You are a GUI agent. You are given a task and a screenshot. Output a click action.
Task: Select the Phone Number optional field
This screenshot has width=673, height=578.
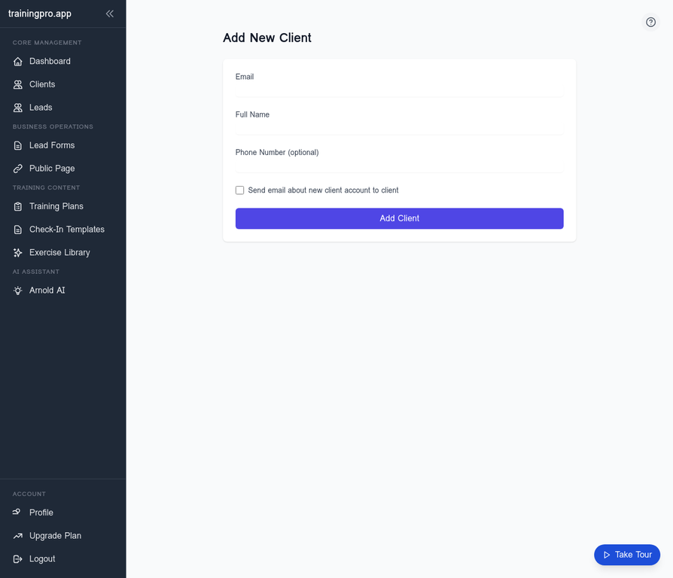[399, 164]
